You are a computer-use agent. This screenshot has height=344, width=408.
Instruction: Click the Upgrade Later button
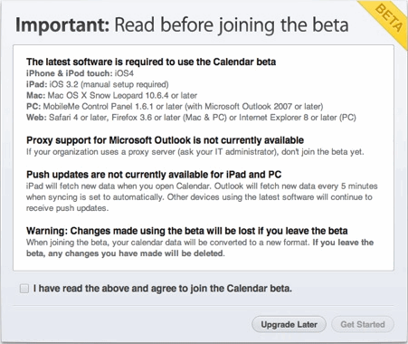pyautogui.click(x=289, y=325)
